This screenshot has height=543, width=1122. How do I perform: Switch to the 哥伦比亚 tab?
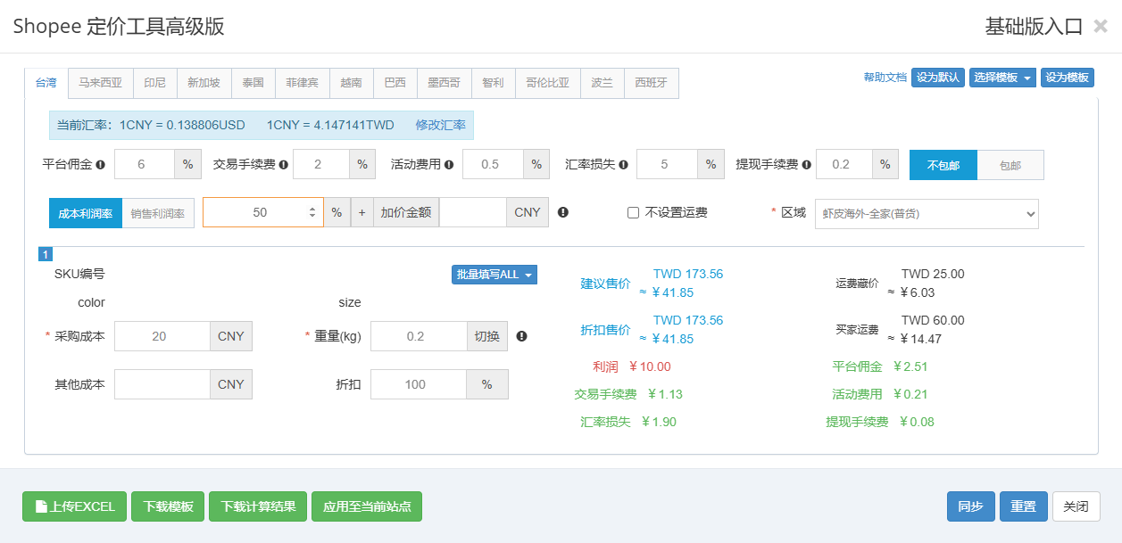click(x=547, y=83)
